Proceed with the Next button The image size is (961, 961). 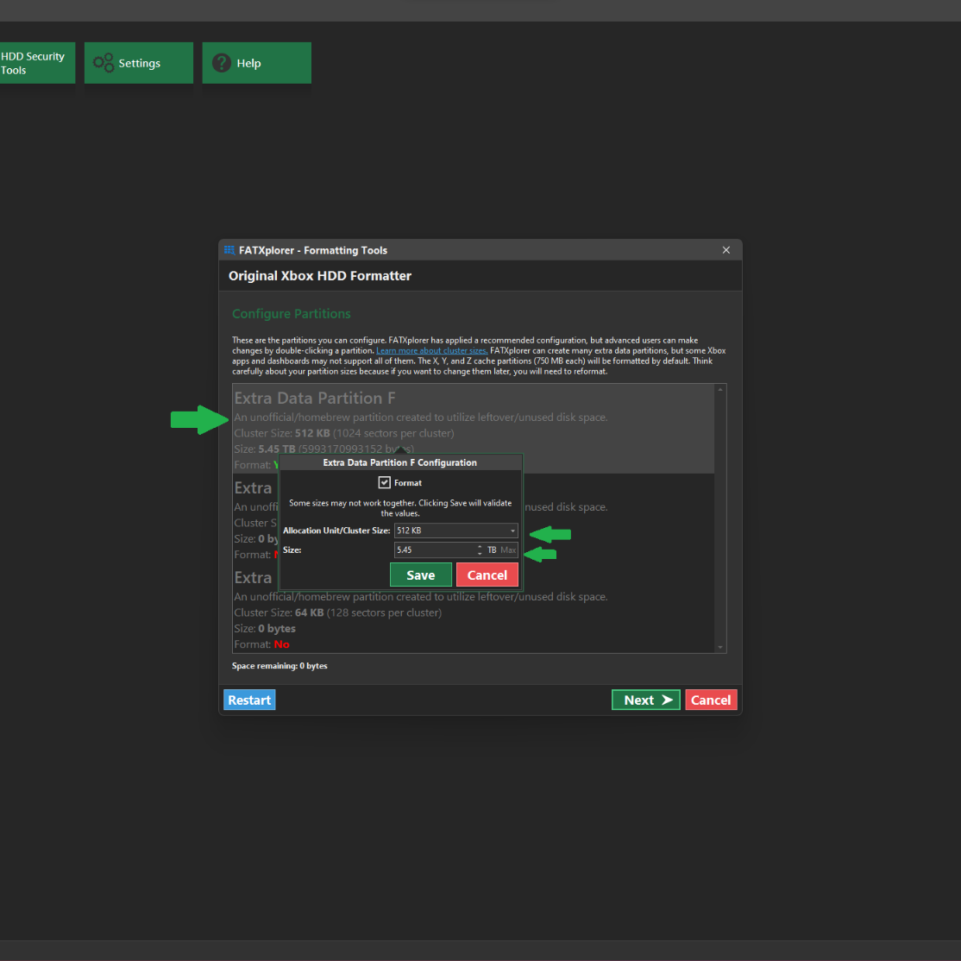646,700
